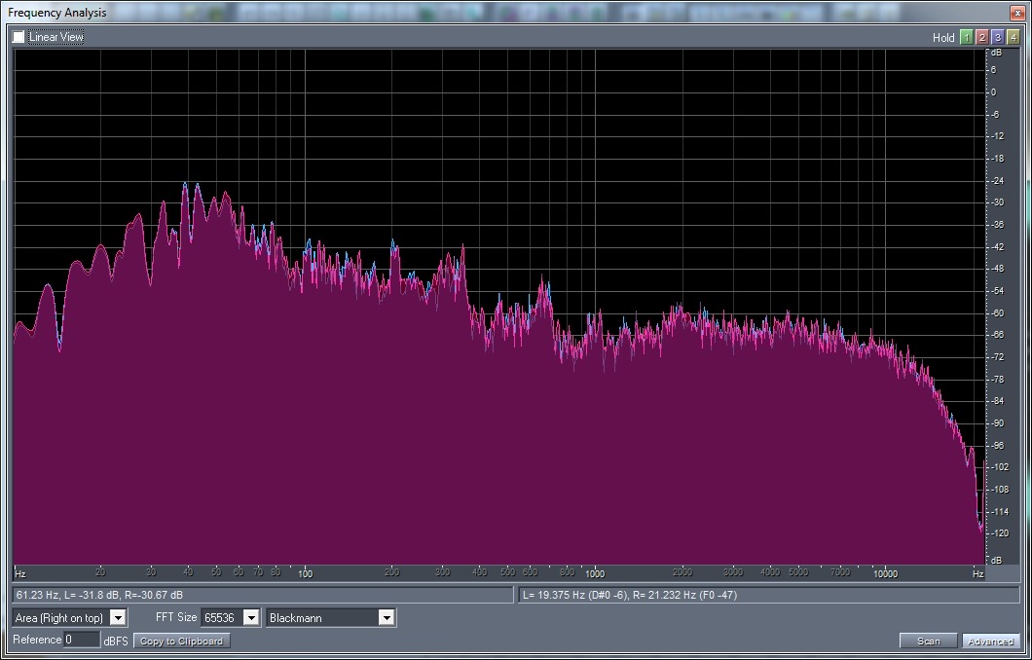Open the FFT Size 65536 dropdown
1032x660 pixels.
[231, 618]
